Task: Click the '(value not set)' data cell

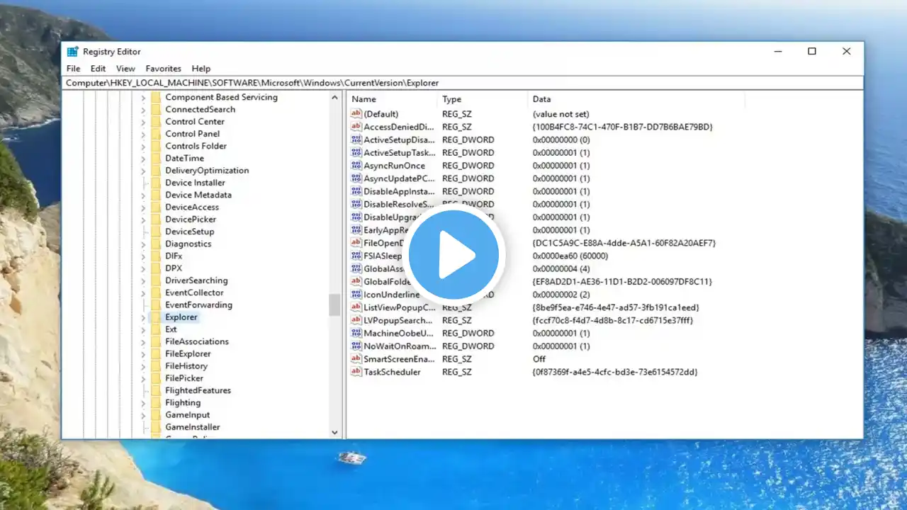Action: click(560, 114)
